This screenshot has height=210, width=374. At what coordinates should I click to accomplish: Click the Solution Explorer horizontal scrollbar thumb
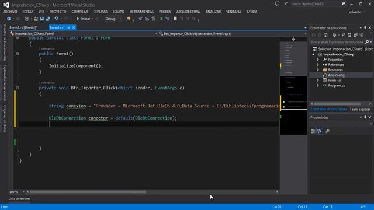click(x=337, y=104)
